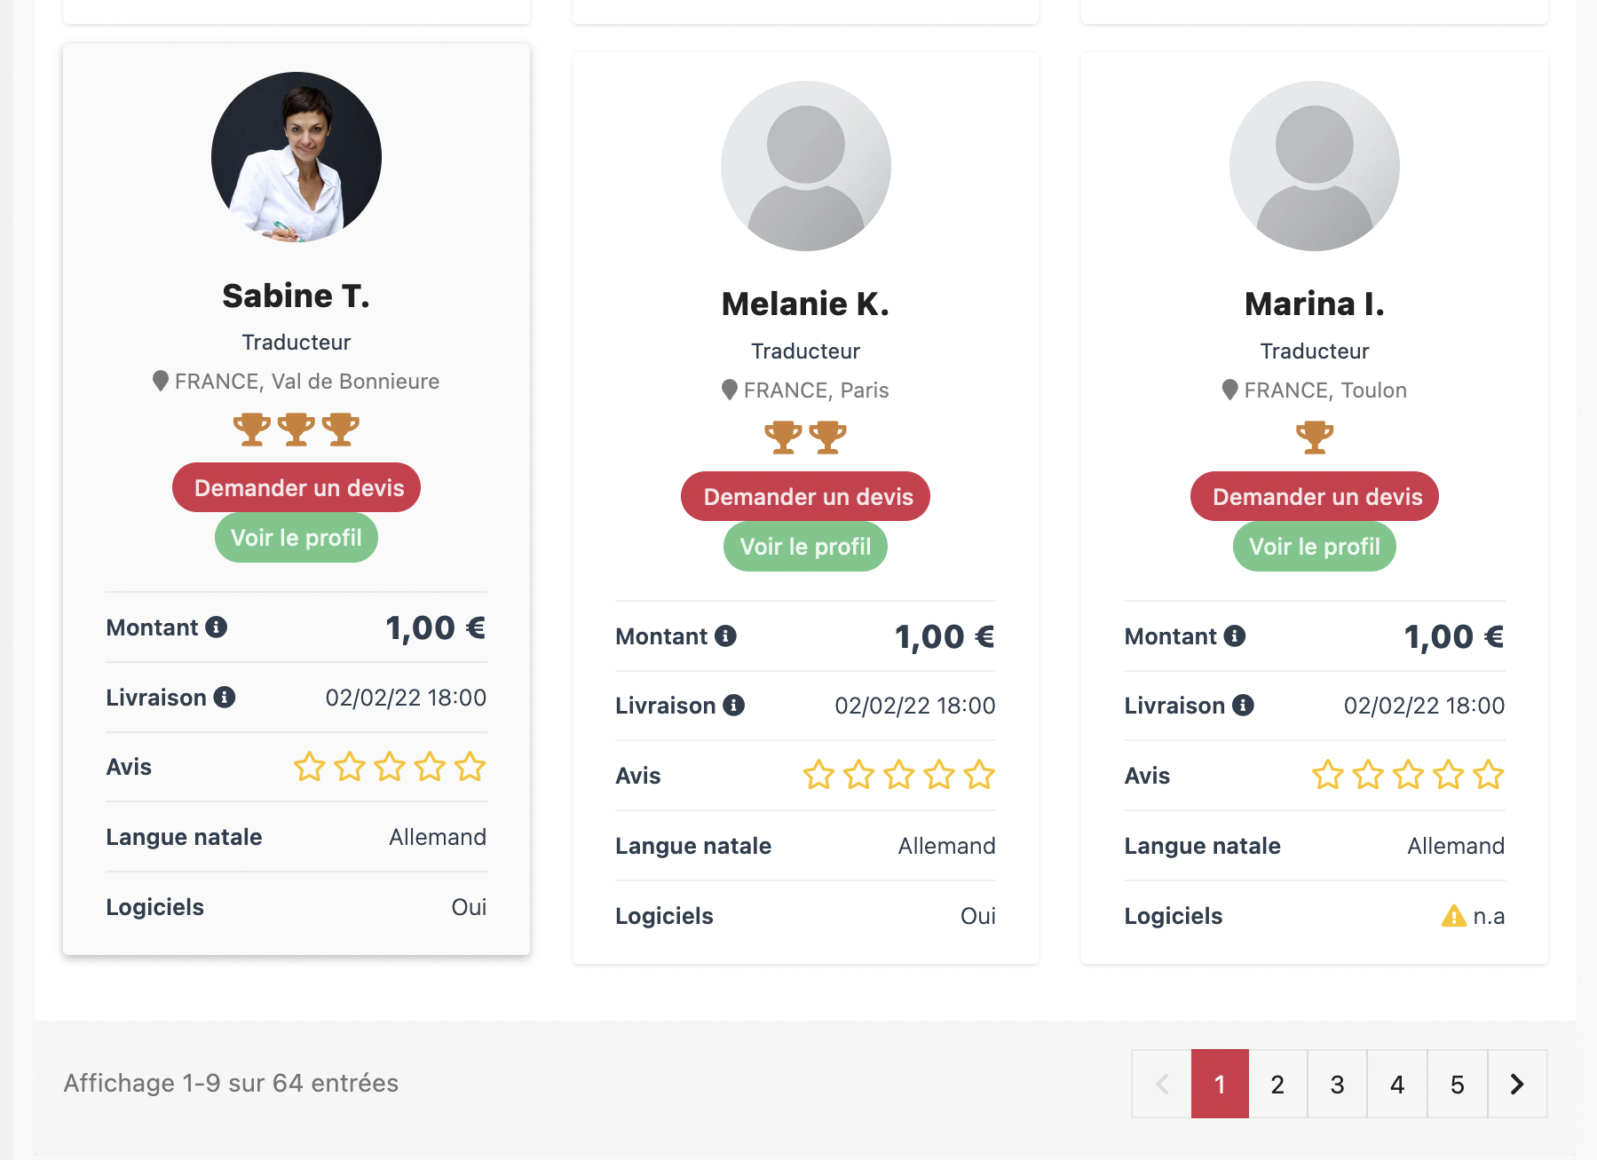View Sabine T.'s profile
This screenshot has width=1597, height=1160.
tap(296, 538)
